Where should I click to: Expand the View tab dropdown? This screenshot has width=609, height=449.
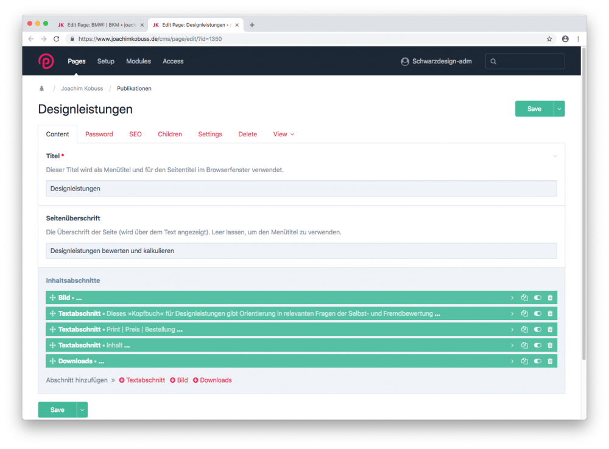click(283, 134)
